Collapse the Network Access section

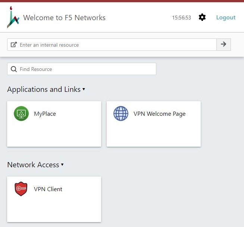coord(62,165)
